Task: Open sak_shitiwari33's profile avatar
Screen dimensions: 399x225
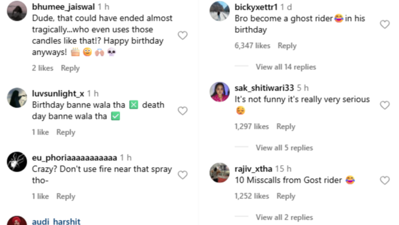Action: pyautogui.click(x=219, y=92)
